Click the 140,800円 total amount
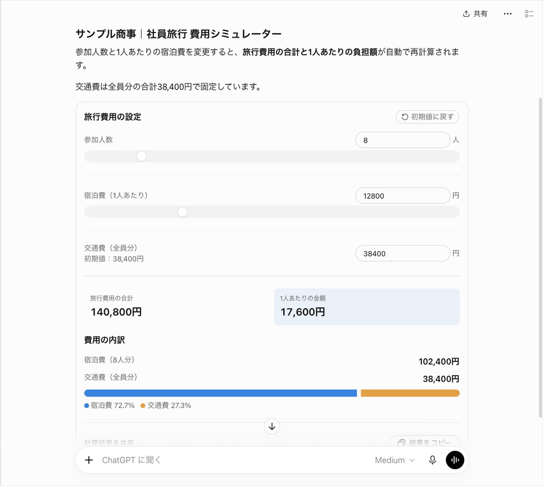 click(116, 312)
